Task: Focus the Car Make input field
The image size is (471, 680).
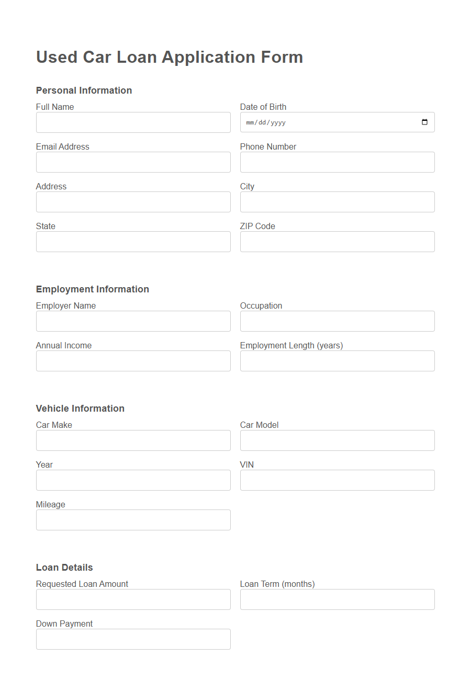Action: (x=133, y=440)
